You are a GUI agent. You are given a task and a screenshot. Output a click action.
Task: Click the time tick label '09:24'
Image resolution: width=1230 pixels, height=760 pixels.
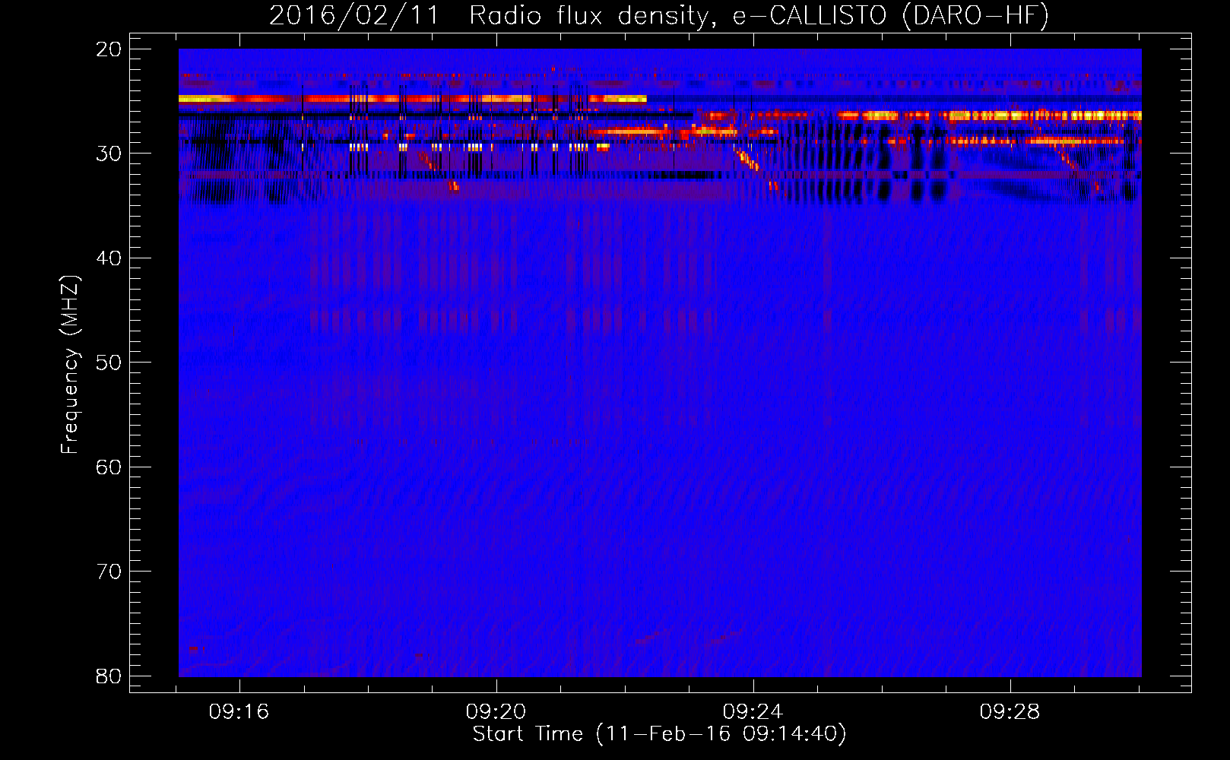753,712
